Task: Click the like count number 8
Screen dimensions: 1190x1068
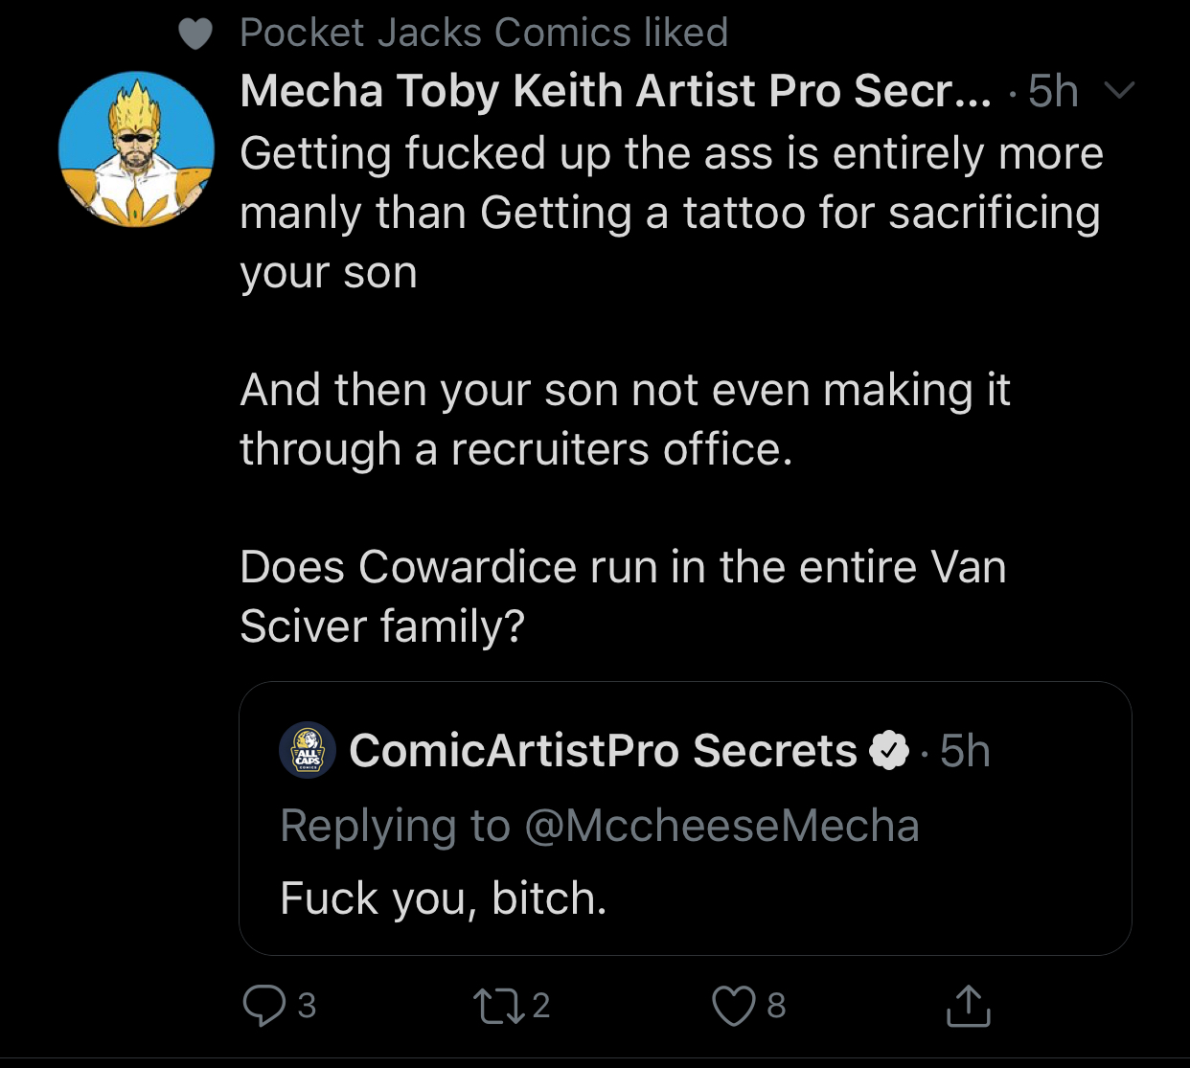Action: click(776, 1005)
